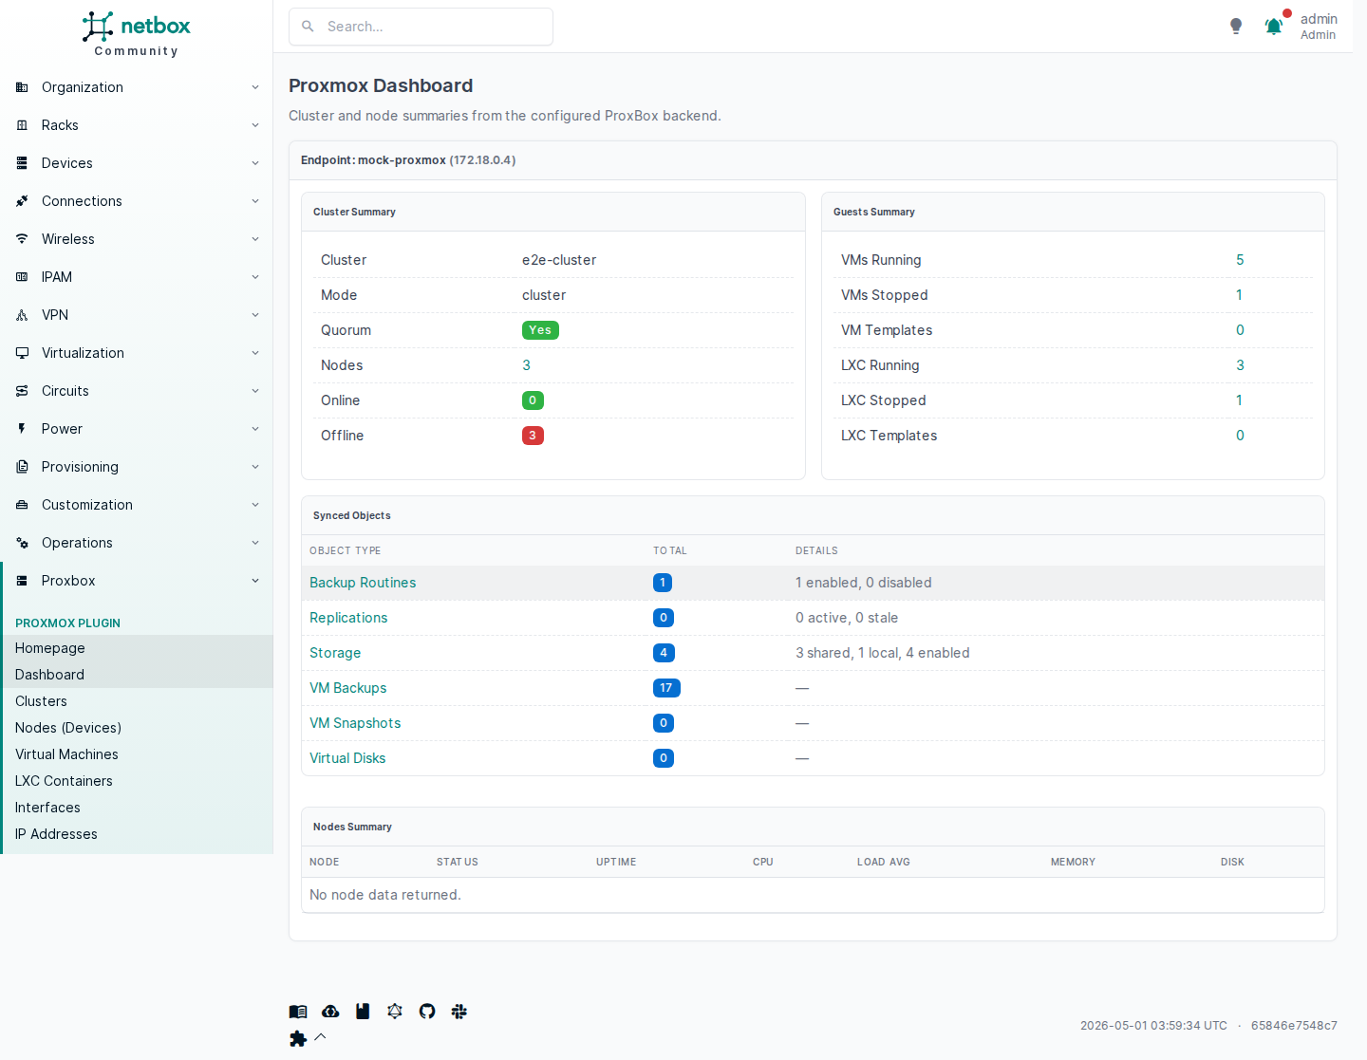Open the Interfaces plugin menu item
Viewport: 1367px width, 1060px height.
point(138,808)
